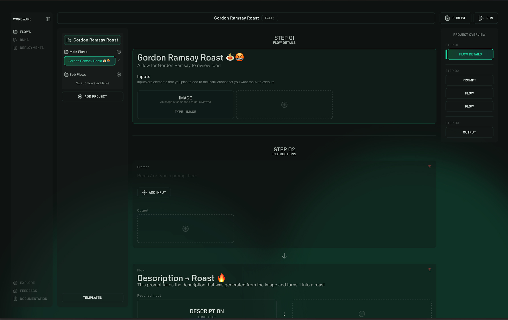This screenshot has width=508, height=320.
Task: Open Runs in the sidebar
Action: coord(21,40)
